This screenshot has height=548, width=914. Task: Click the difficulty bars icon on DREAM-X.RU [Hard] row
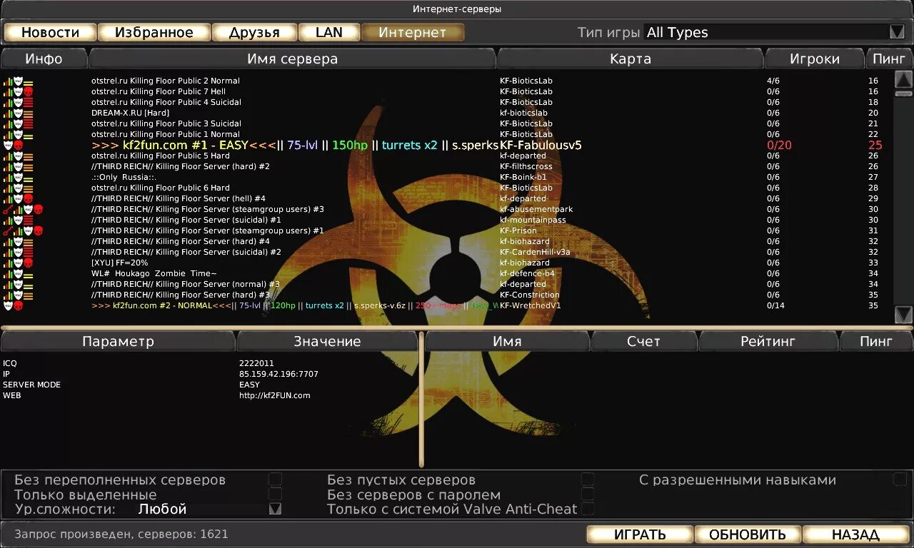(28, 113)
